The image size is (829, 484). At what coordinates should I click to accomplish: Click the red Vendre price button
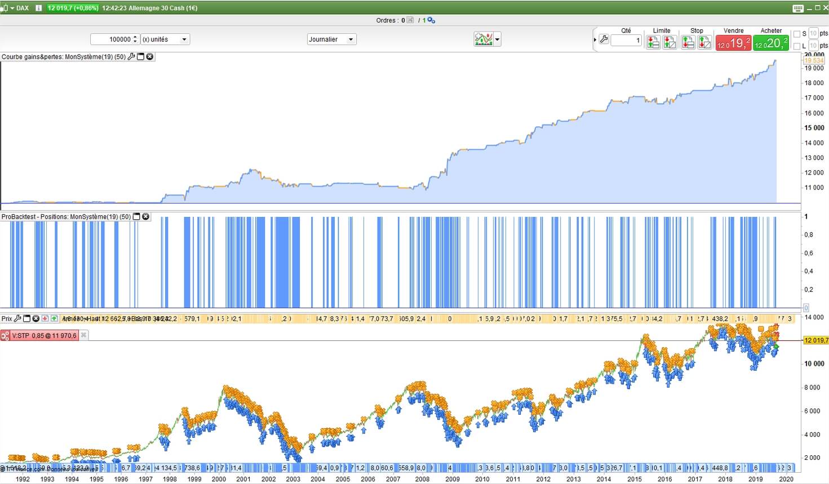click(x=733, y=43)
